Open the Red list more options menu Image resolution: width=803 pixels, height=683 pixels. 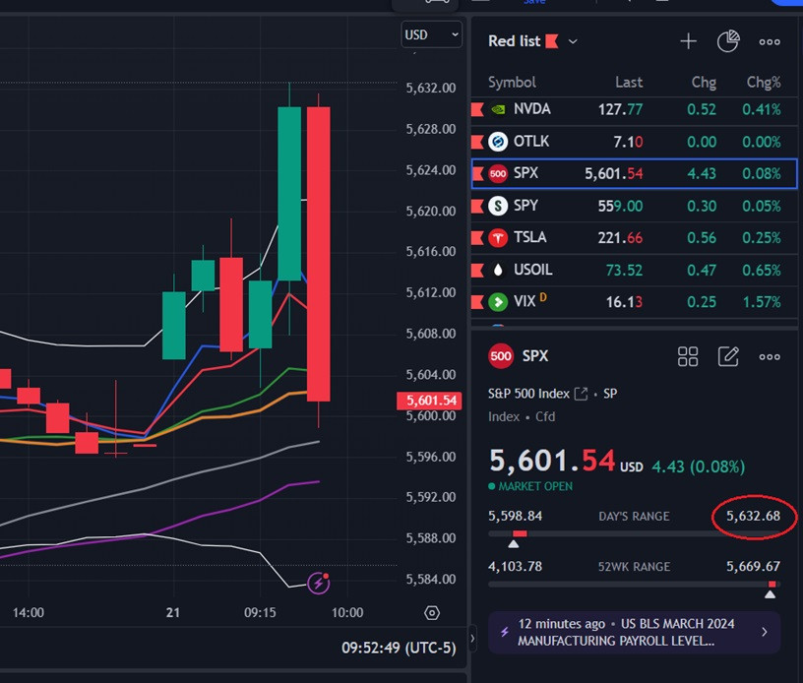[x=770, y=42]
